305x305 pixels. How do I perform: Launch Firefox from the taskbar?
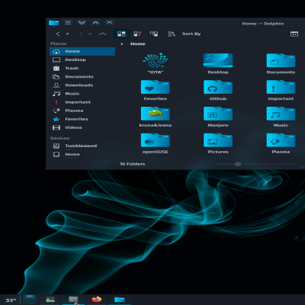pos(97,299)
